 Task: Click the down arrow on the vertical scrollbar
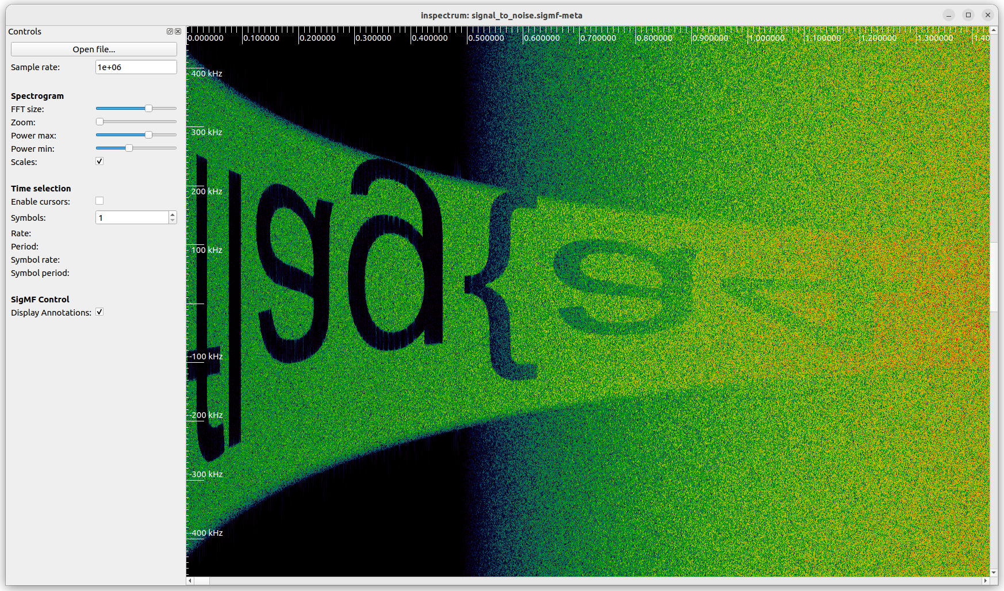pos(994,573)
